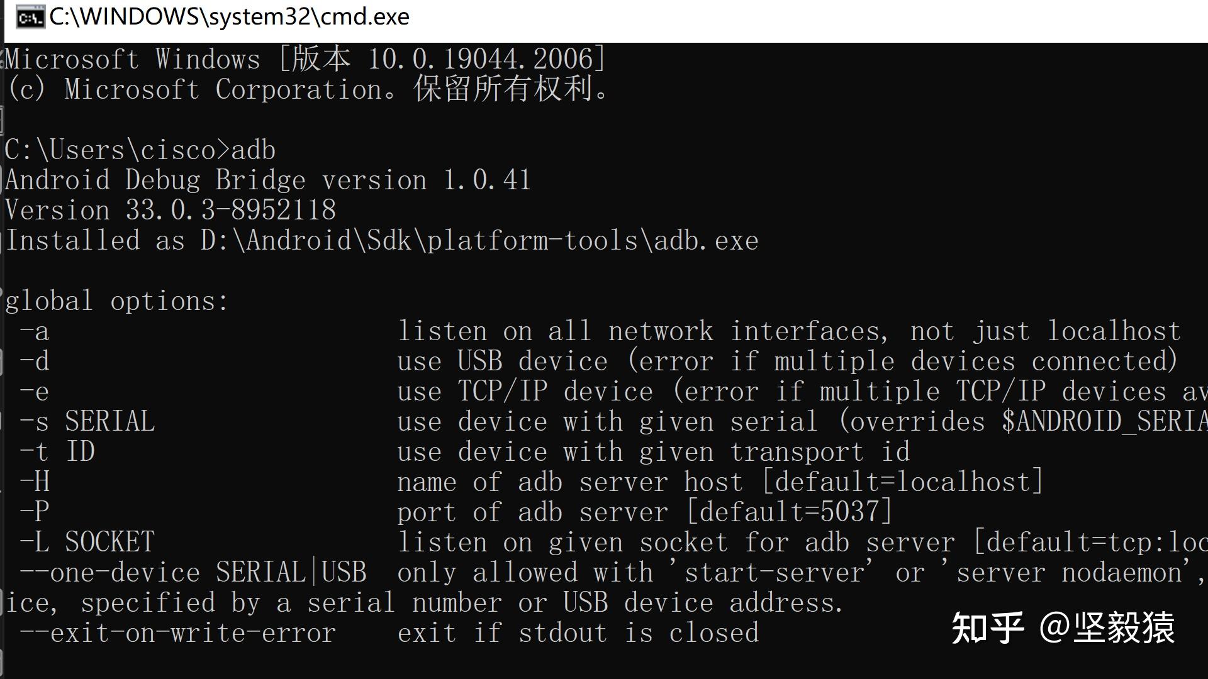The width and height of the screenshot is (1208, 679).
Task: Click the -t ID option text
Action: click(x=57, y=451)
